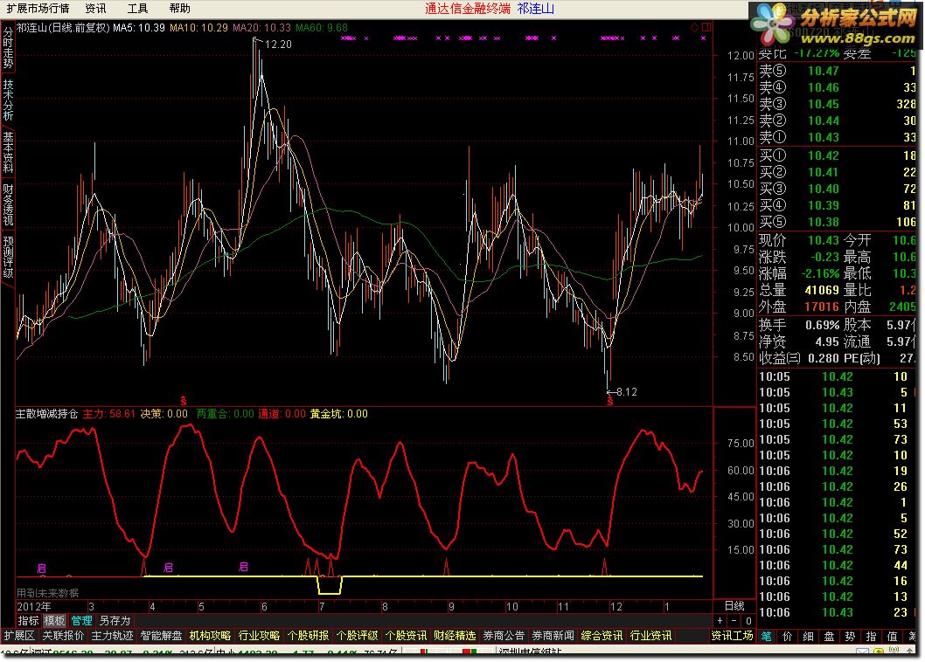Click the 主散增减持仓 indicator name
The image size is (925, 662).
pyautogui.click(x=46, y=414)
